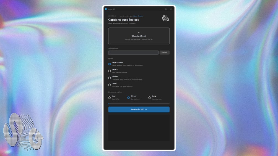The height and width of the screenshot is (156, 278).
Task: Click the progress bar above the Générer button
Action: point(139,104)
